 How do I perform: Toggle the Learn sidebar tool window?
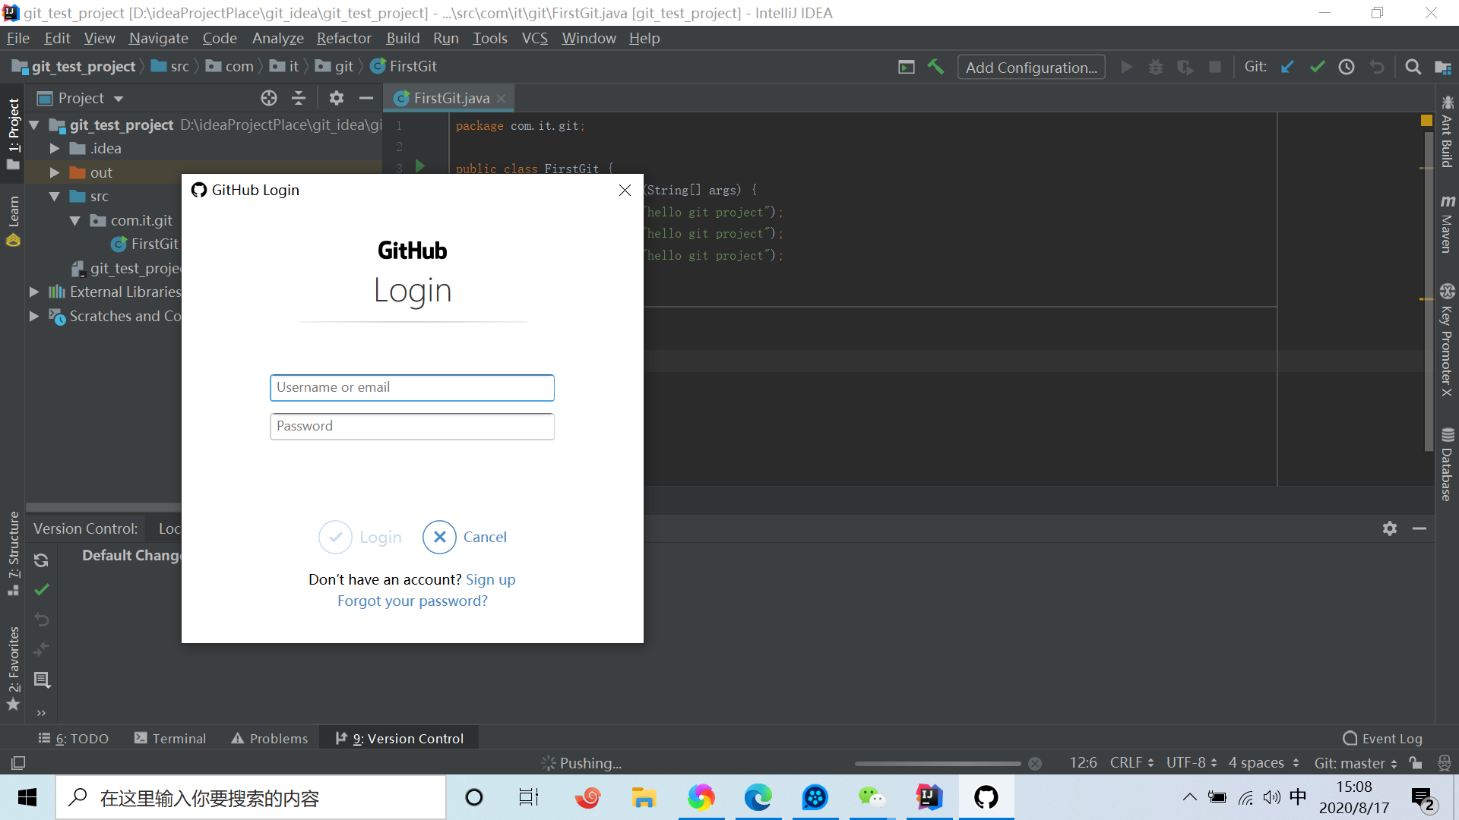13,221
